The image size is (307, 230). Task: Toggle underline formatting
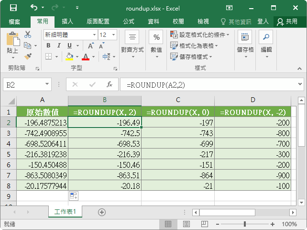tap(69, 46)
